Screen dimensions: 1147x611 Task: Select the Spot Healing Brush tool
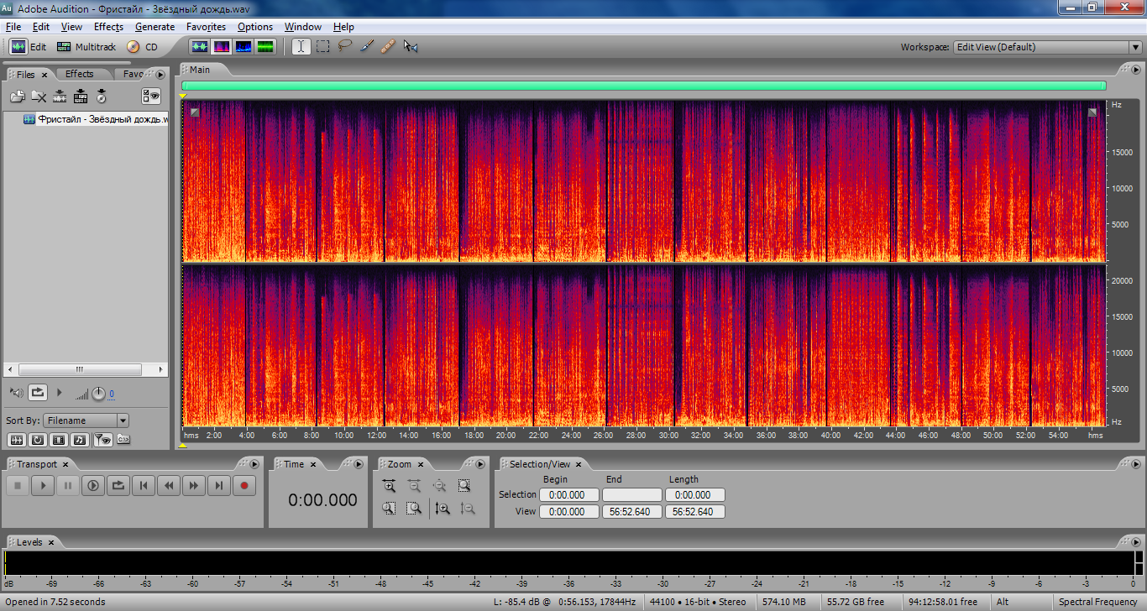388,47
